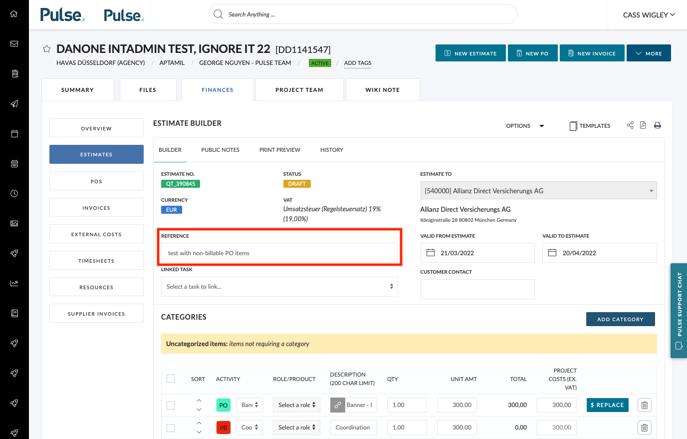Viewport: 687px width, 439px height.
Task: Export estimate via PDF icon
Action: tap(643, 125)
